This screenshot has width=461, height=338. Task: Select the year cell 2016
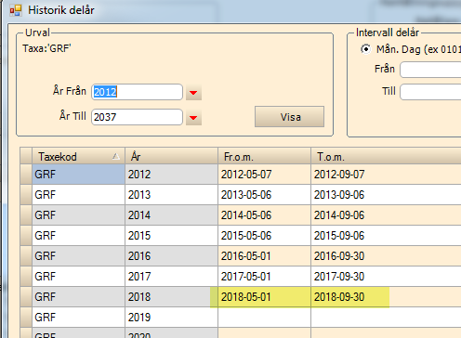coord(171,256)
